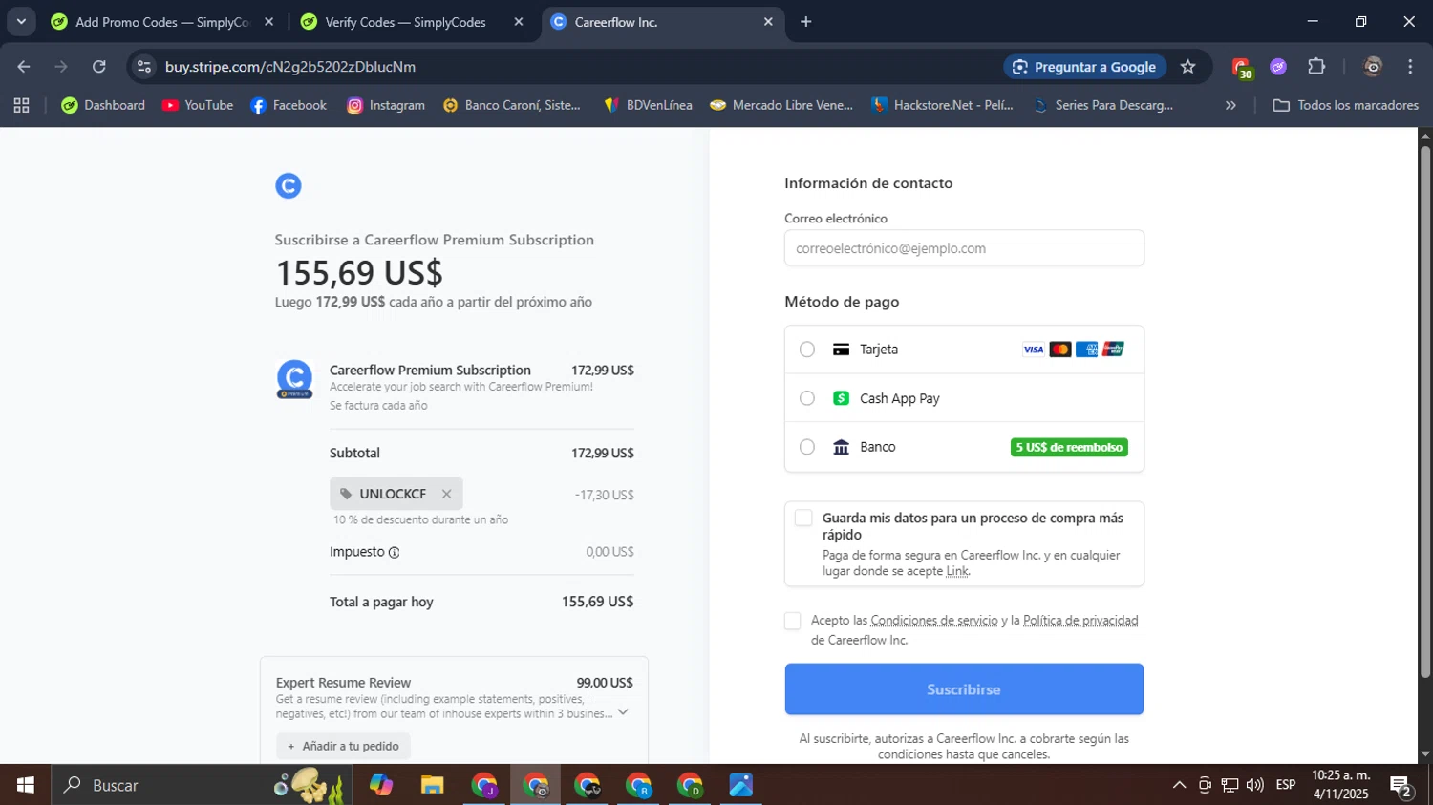Open the BDVenLínea bookmark
Screen dimensions: 1433x805
649,105
